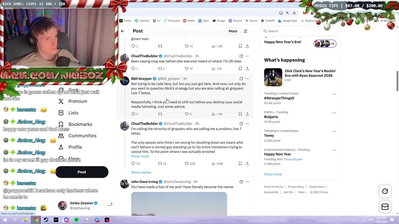The width and height of the screenshot is (399, 224).
Task: Repost ChudTheBuilder's reply with 13 reposts
Action: coord(162,163)
